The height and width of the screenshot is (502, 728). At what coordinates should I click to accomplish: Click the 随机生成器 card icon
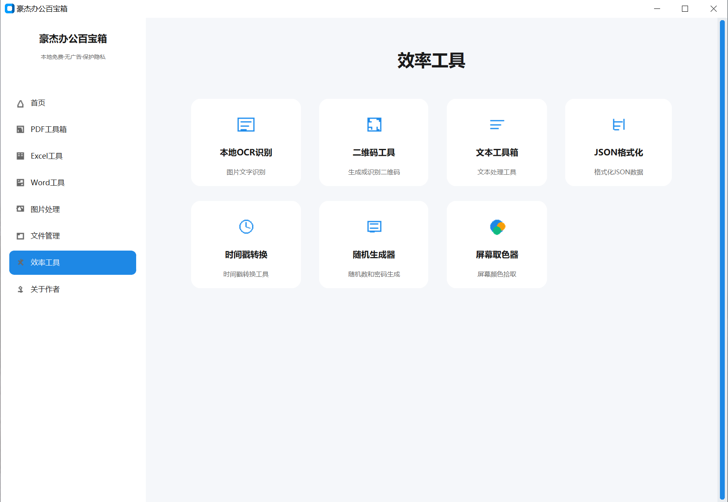[374, 227]
